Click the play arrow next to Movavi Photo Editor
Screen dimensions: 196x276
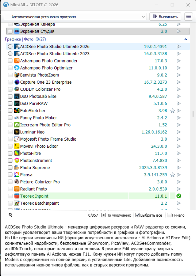pos(178,146)
